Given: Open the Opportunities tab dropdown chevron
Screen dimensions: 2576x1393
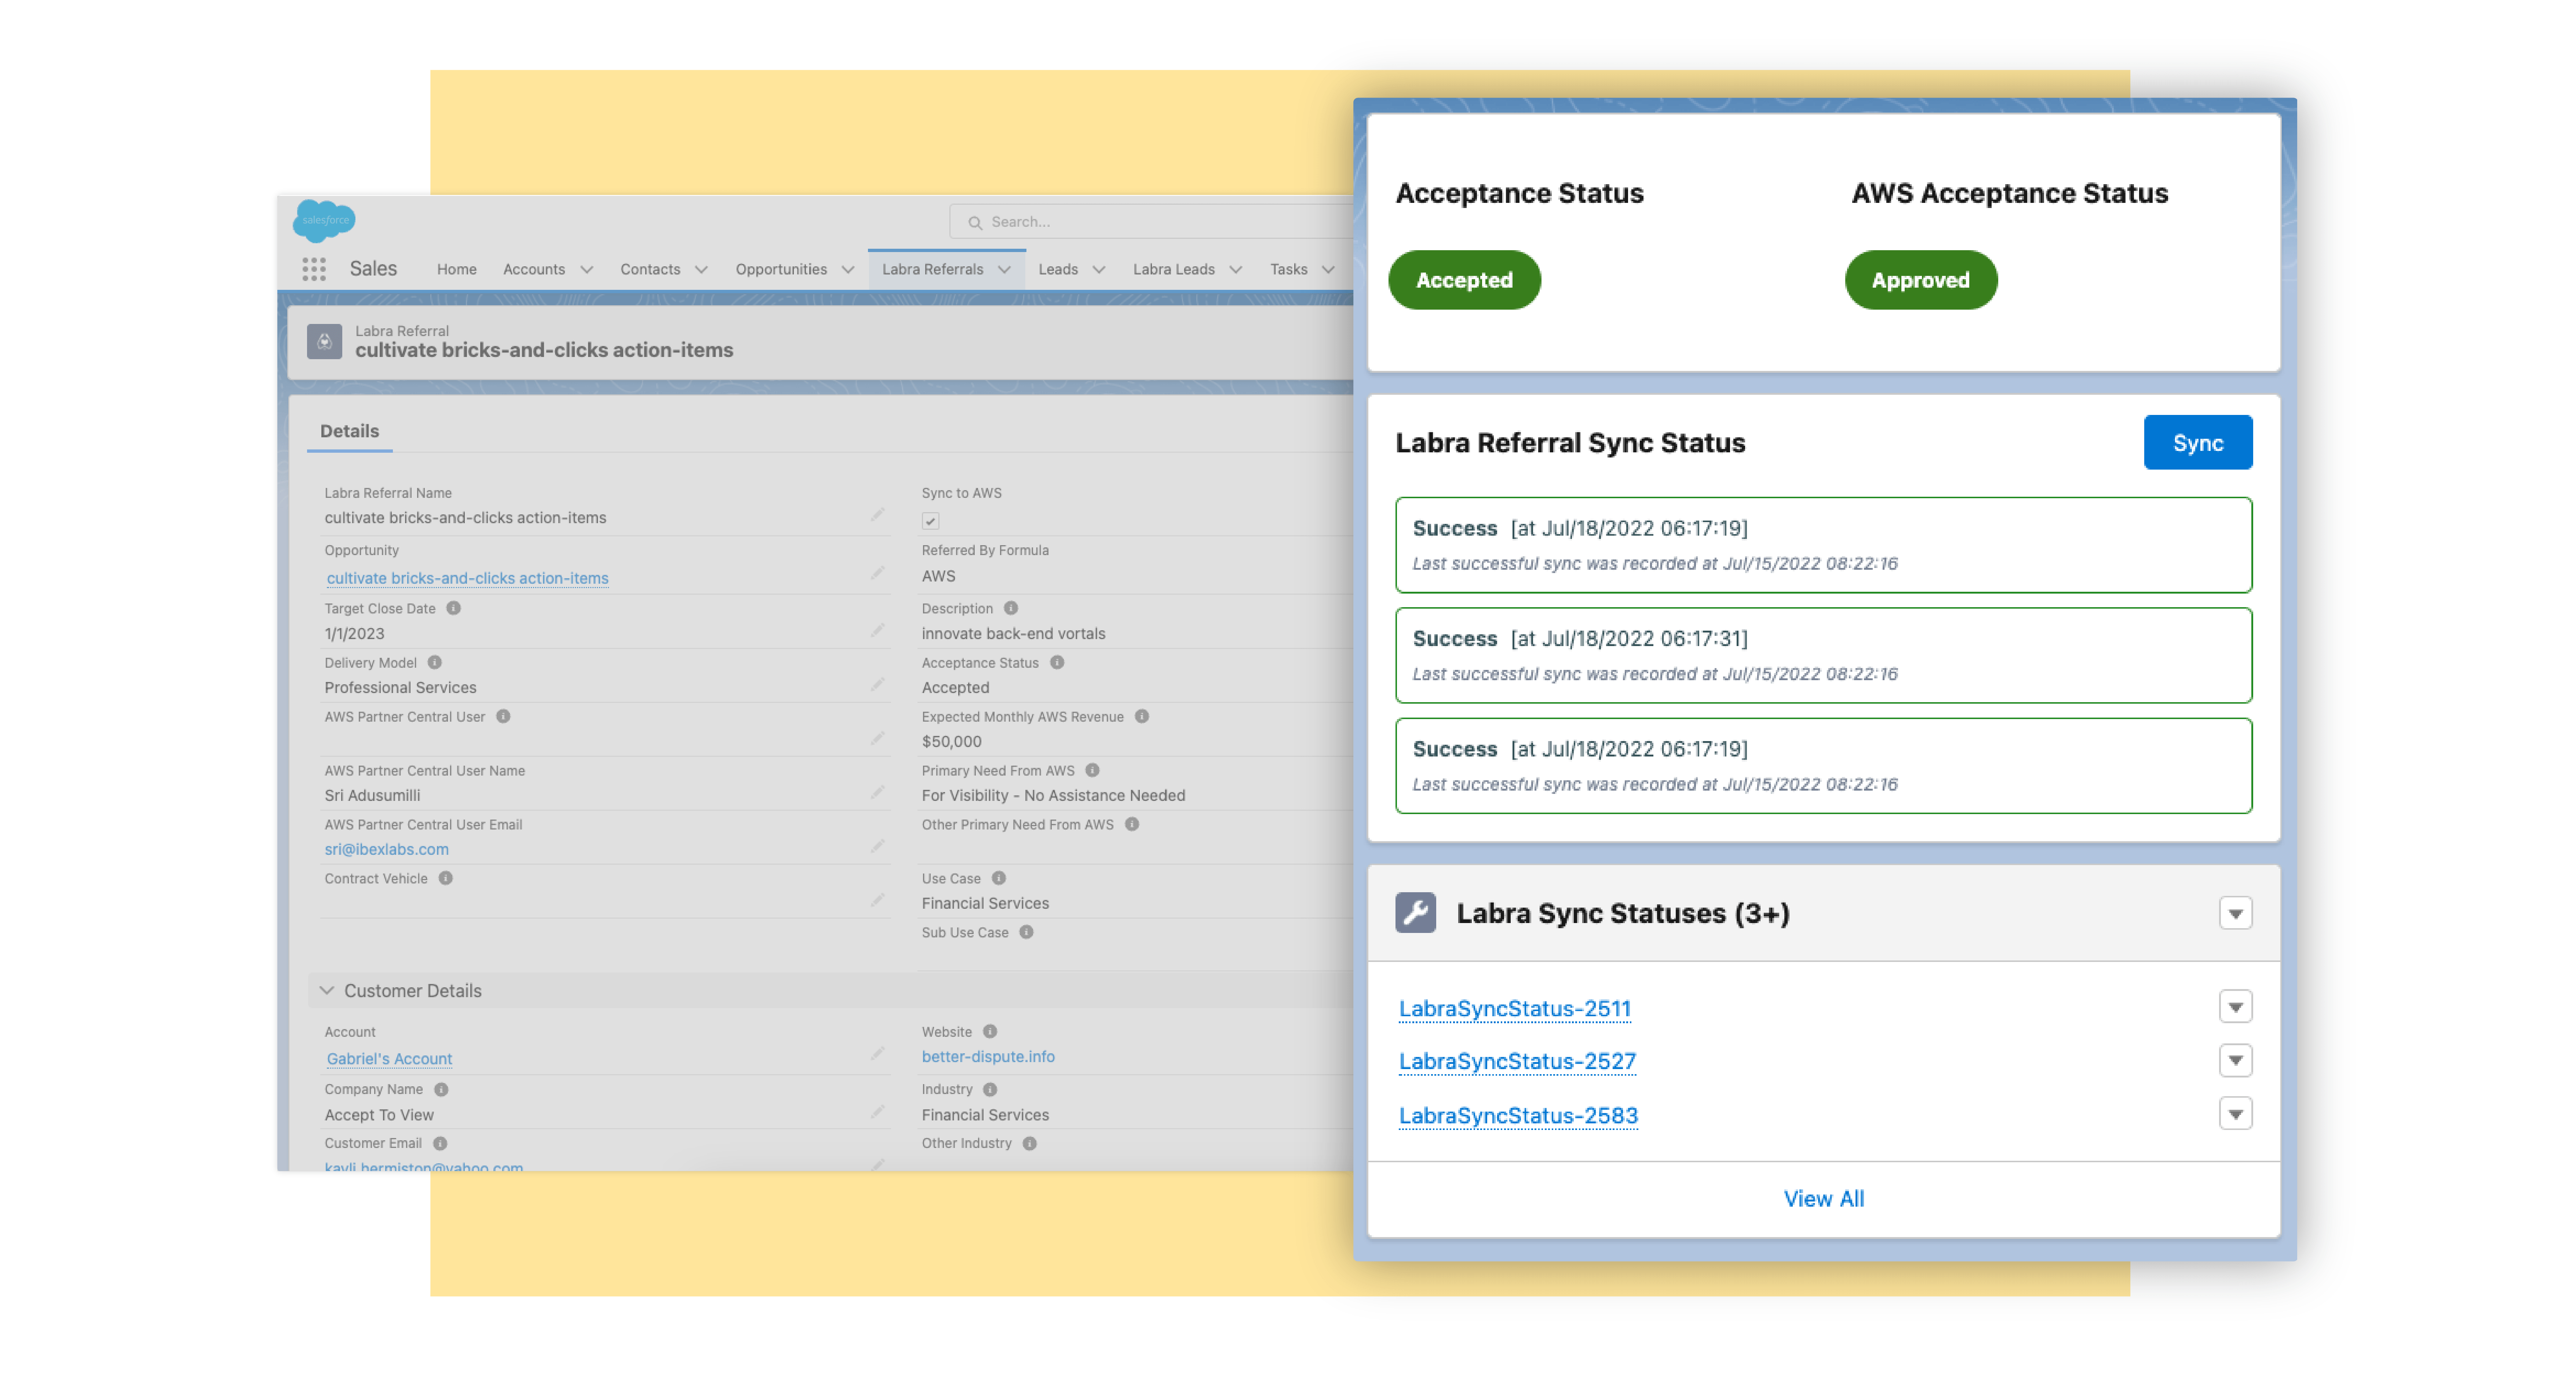Looking at the screenshot, I should 848,270.
